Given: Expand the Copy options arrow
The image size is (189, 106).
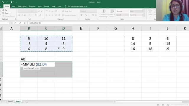Looking at the screenshot, I should tap(10, 13).
